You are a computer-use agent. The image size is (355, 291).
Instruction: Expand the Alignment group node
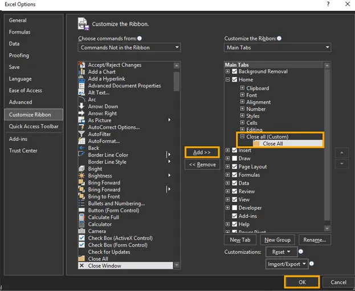[242, 102]
